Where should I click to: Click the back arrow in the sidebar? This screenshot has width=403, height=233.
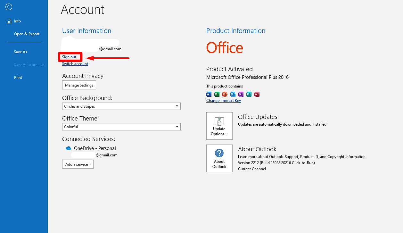click(x=9, y=7)
